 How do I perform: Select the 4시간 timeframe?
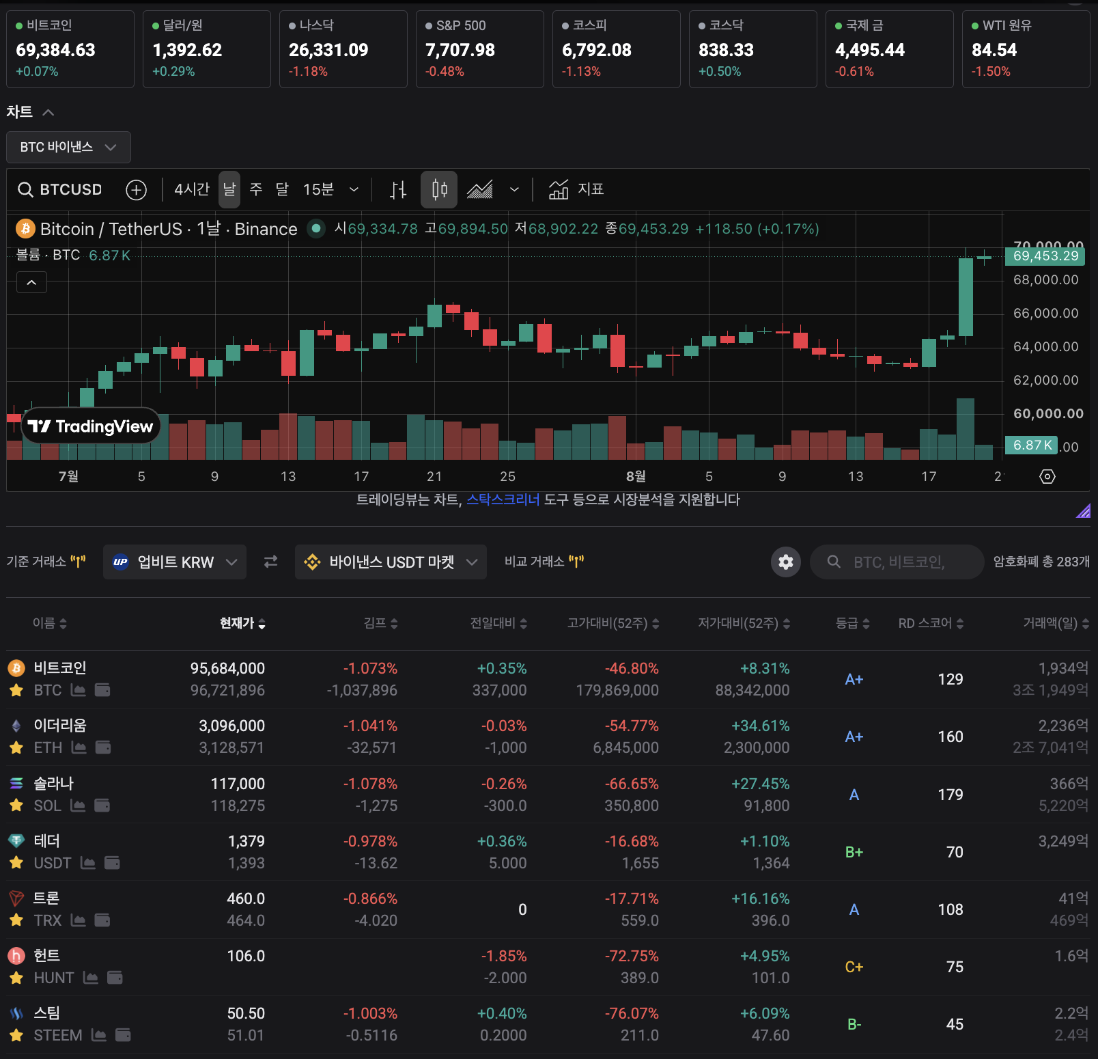191,189
